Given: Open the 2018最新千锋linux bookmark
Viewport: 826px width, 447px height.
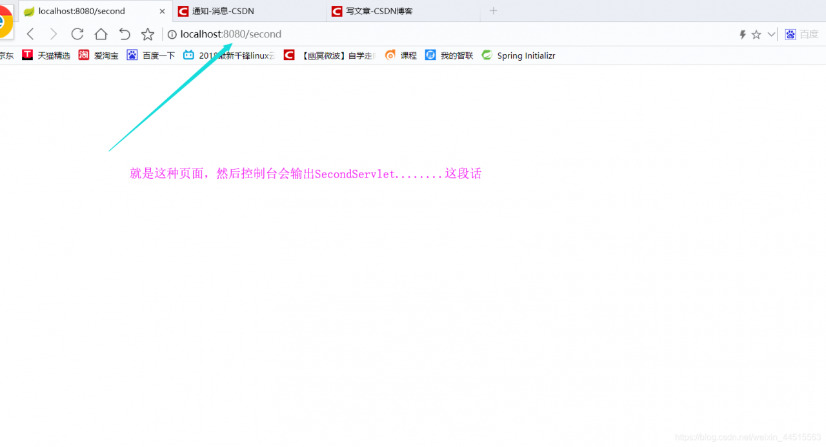Looking at the screenshot, I should 229,56.
